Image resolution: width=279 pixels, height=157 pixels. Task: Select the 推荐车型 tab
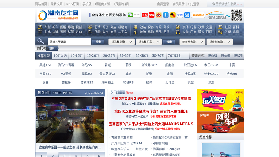(44, 56)
